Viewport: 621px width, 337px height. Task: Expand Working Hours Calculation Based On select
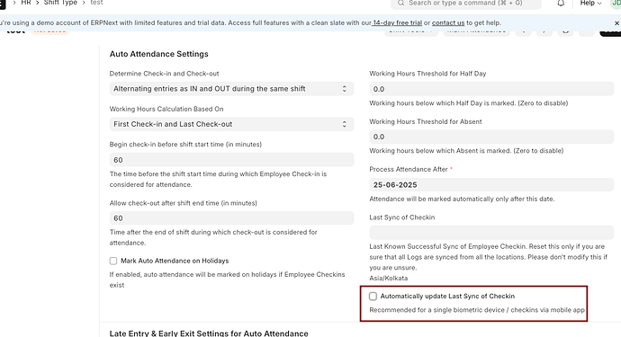point(231,124)
